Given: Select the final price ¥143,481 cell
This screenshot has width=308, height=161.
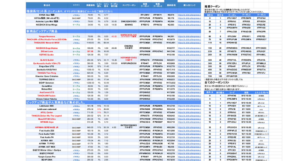Looking at the screenshot, I should point(171,43).
